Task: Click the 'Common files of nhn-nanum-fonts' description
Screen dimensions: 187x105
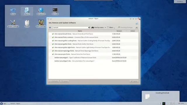Action: coord(86,37)
